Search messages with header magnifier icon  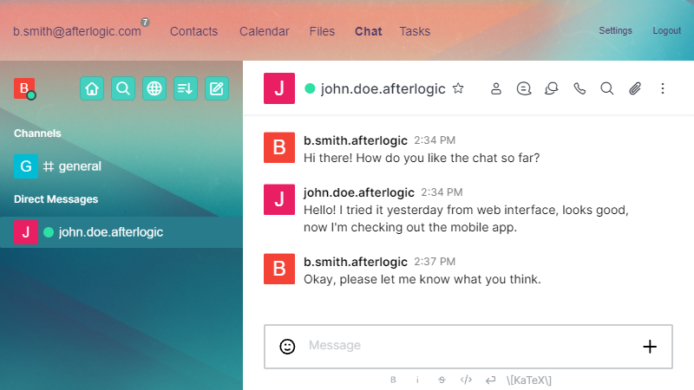click(x=607, y=88)
